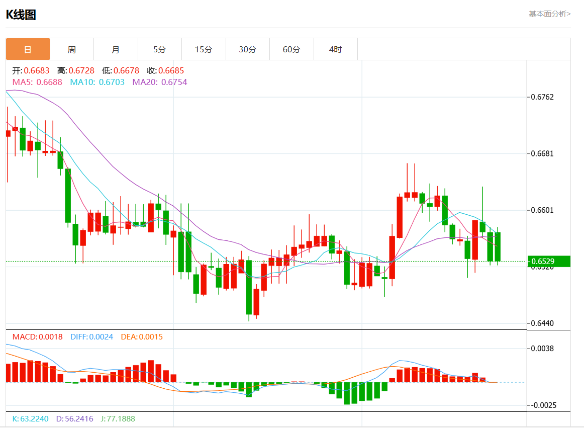Open the 基本面分析 link

(x=549, y=14)
